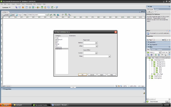Open the File menu

2,4
